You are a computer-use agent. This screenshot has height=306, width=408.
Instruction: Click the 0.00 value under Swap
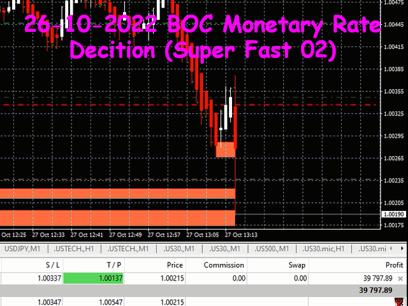click(x=300, y=279)
